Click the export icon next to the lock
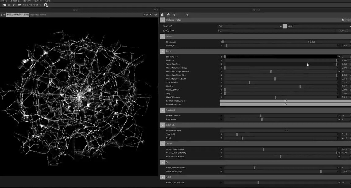Screen dimensions: 351x188 click(x=168, y=15)
